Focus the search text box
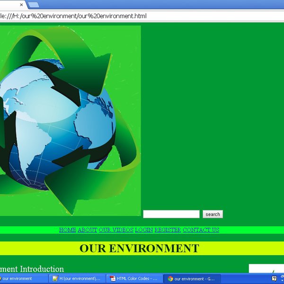Image resolution: width=284 pixels, height=284 pixels. click(x=171, y=214)
